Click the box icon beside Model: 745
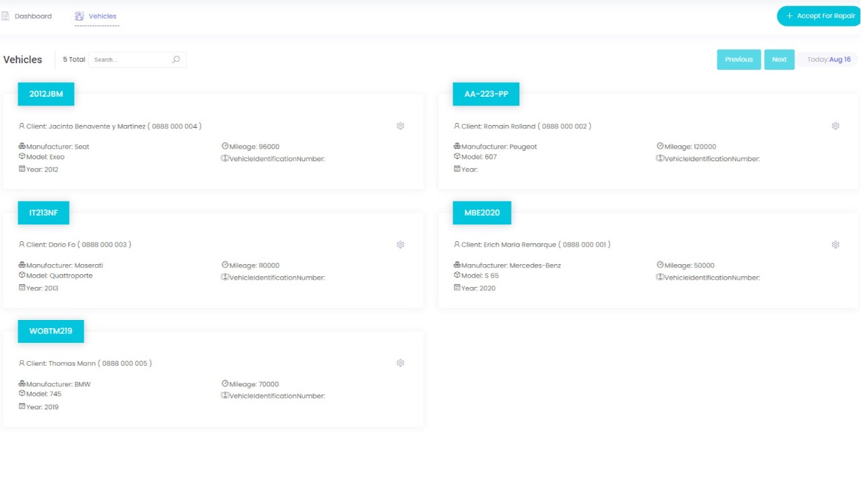 [22, 393]
